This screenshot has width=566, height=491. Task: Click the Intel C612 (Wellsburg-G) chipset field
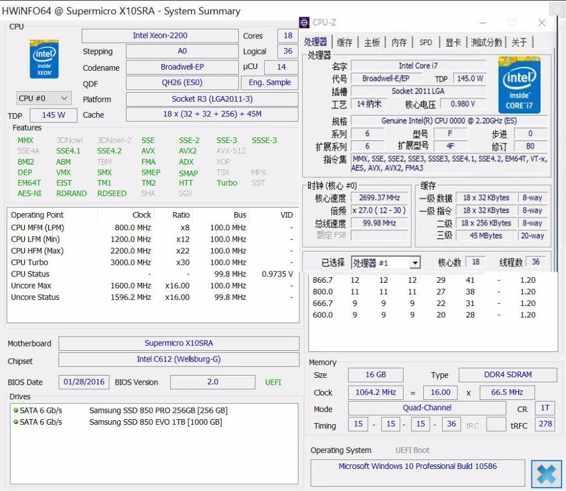tap(179, 359)
